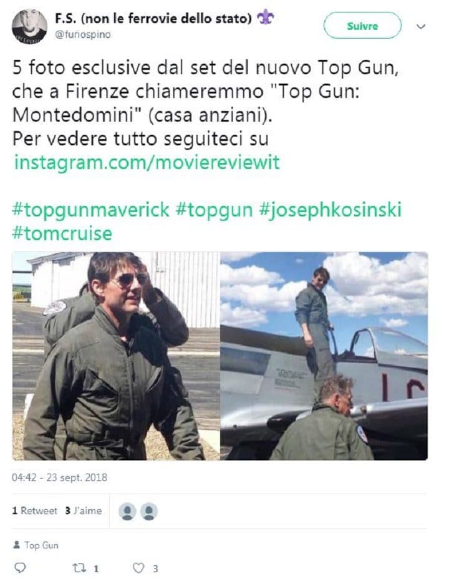
Task: Click the fleur-de-lis emoji beside the name
Action: click(x=266, y=17)
